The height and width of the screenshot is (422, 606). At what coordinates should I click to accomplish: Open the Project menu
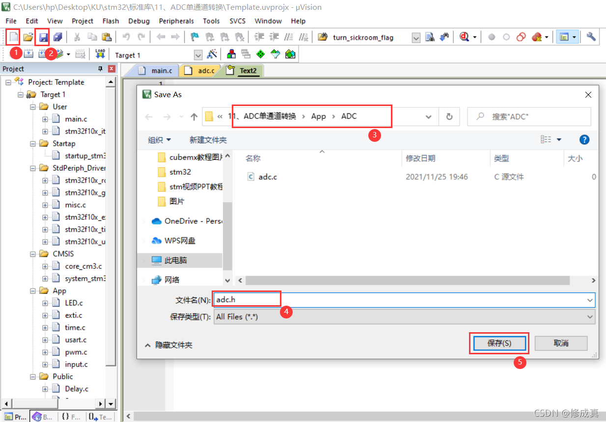click(x=83, y=21)
